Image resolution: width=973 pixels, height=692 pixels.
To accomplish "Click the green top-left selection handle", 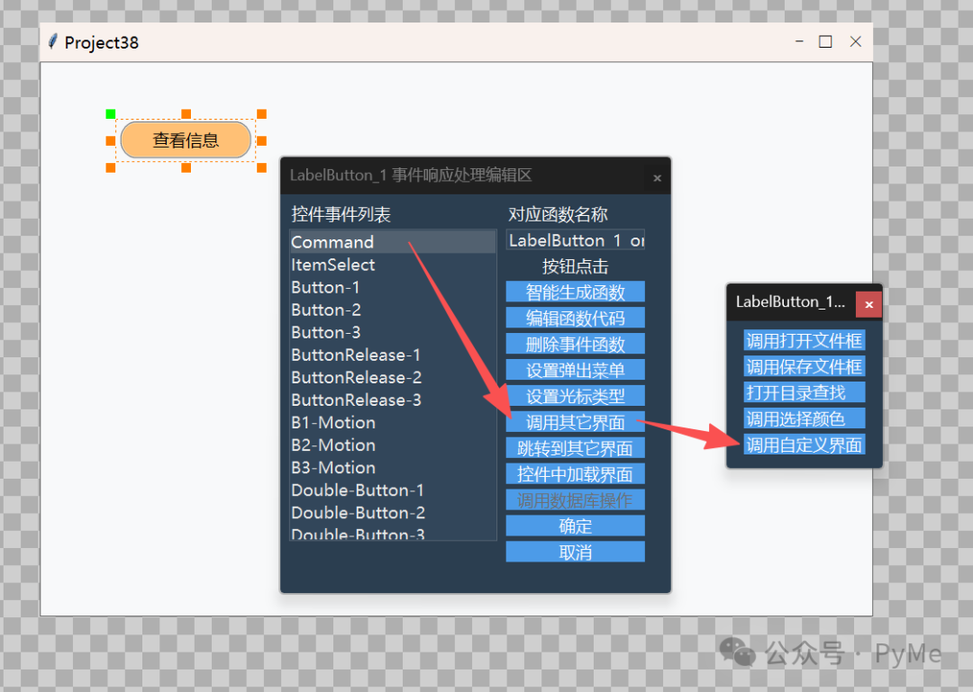I will [x=111, y=113].
